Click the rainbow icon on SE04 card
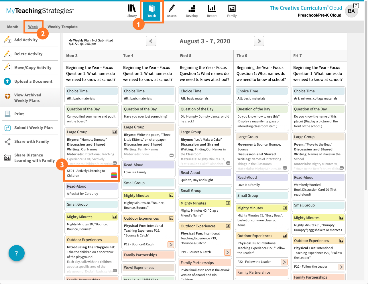Image resolution: width=368 pixels, height=284 pixels. point(114,175)
